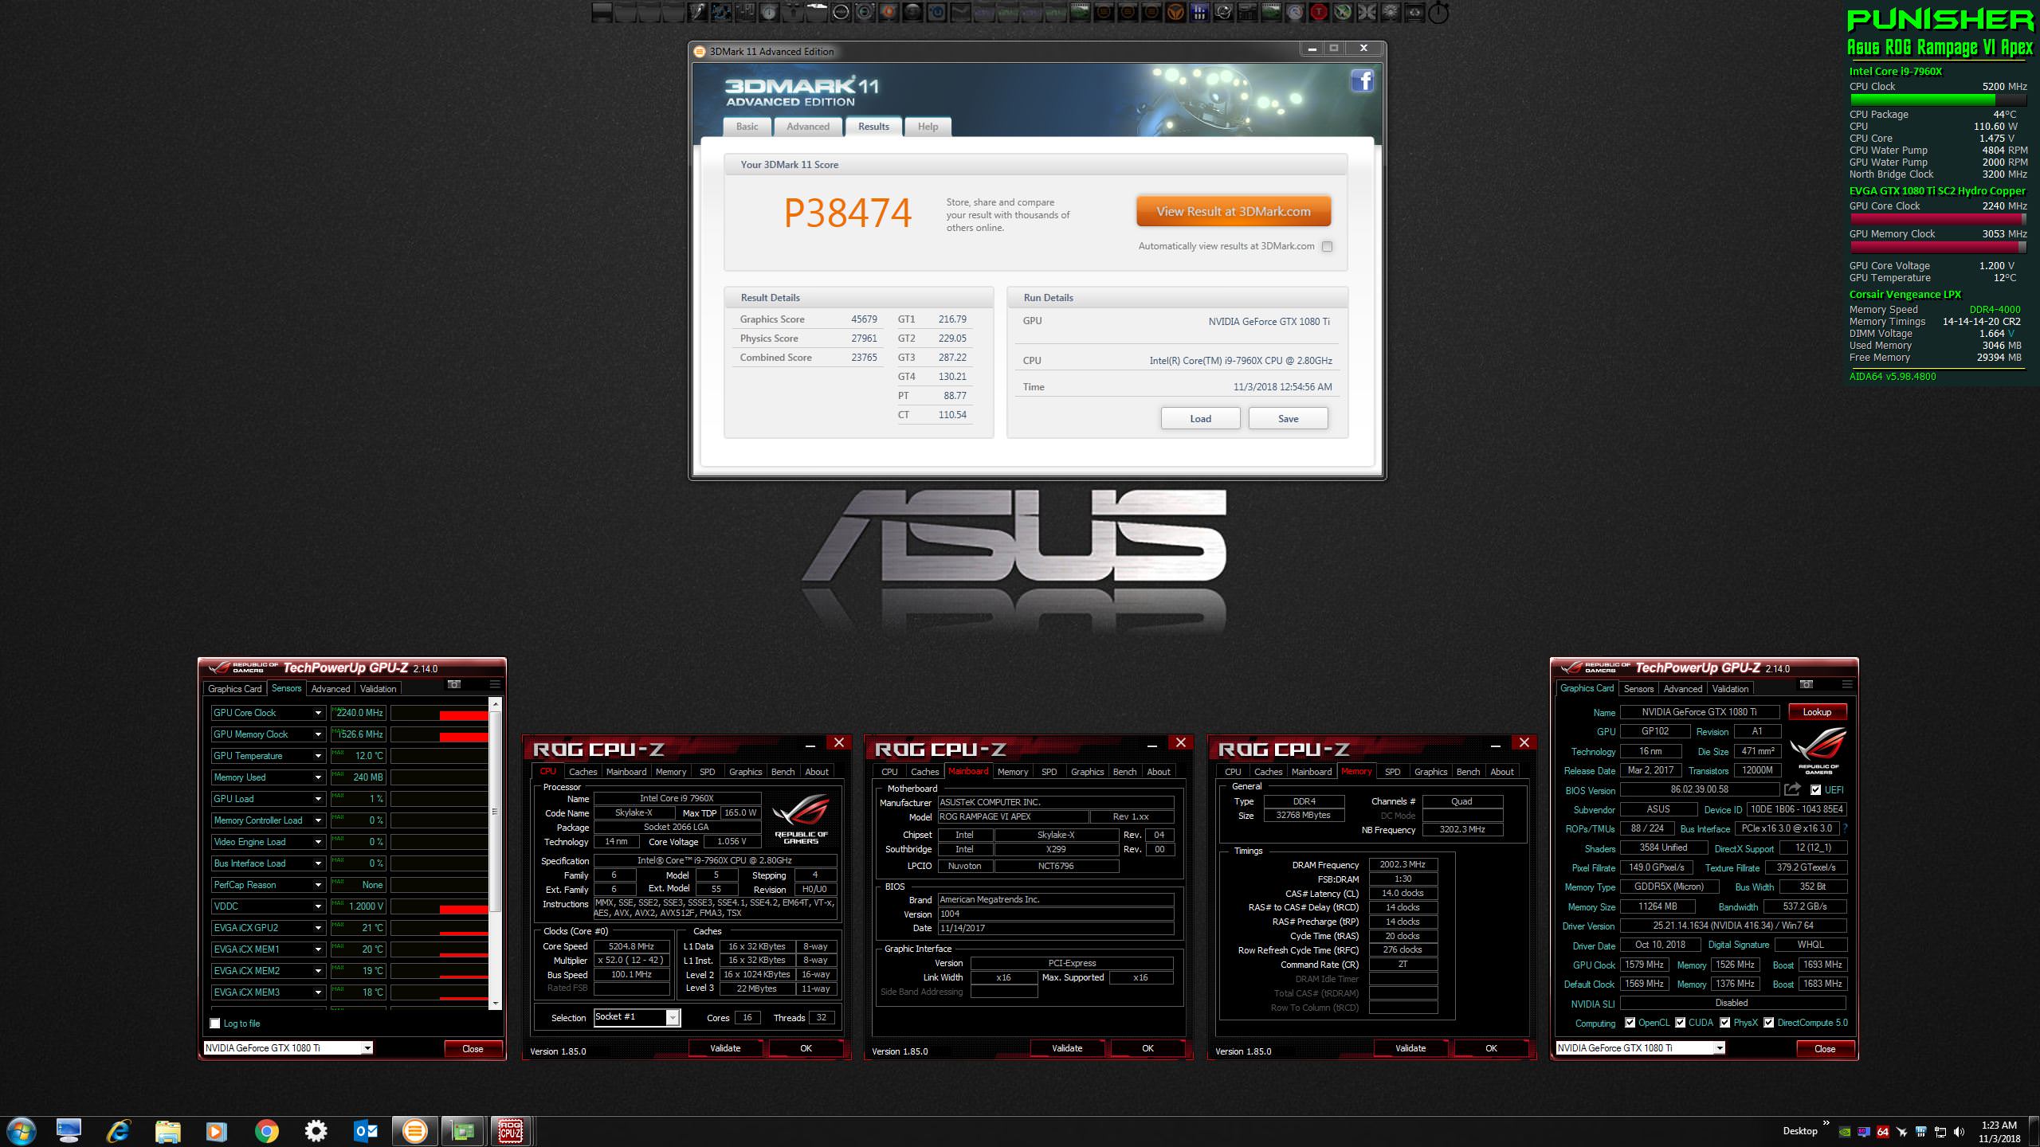This screenshot has width=2040, height=1147.
Task: Click the stopwatch icon in top dock
Action: pos(1438,12)
